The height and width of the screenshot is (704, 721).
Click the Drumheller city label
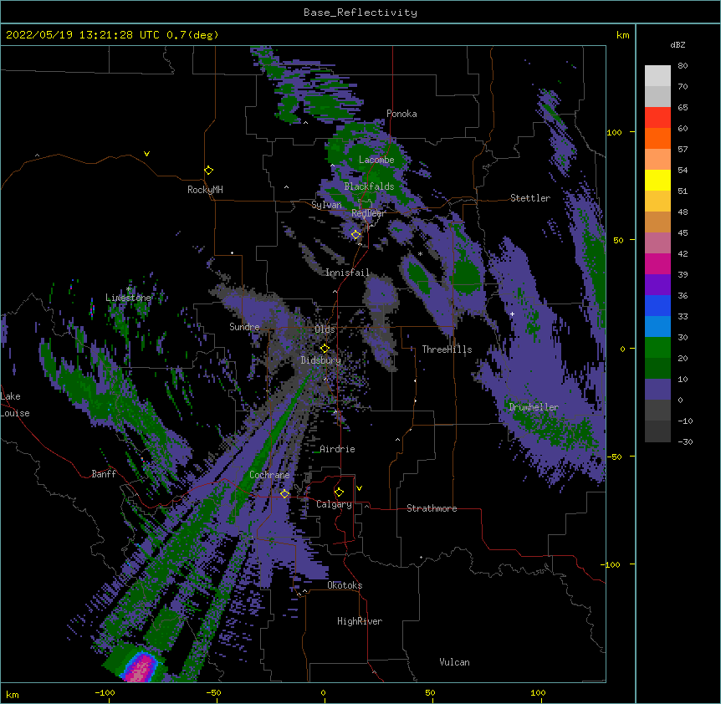(534, 407)
